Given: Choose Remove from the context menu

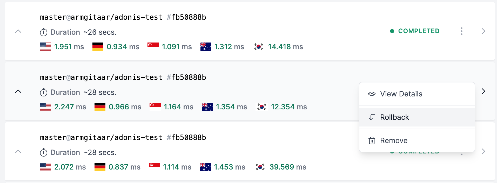Looking at the screenshot, I should point(417,140).
